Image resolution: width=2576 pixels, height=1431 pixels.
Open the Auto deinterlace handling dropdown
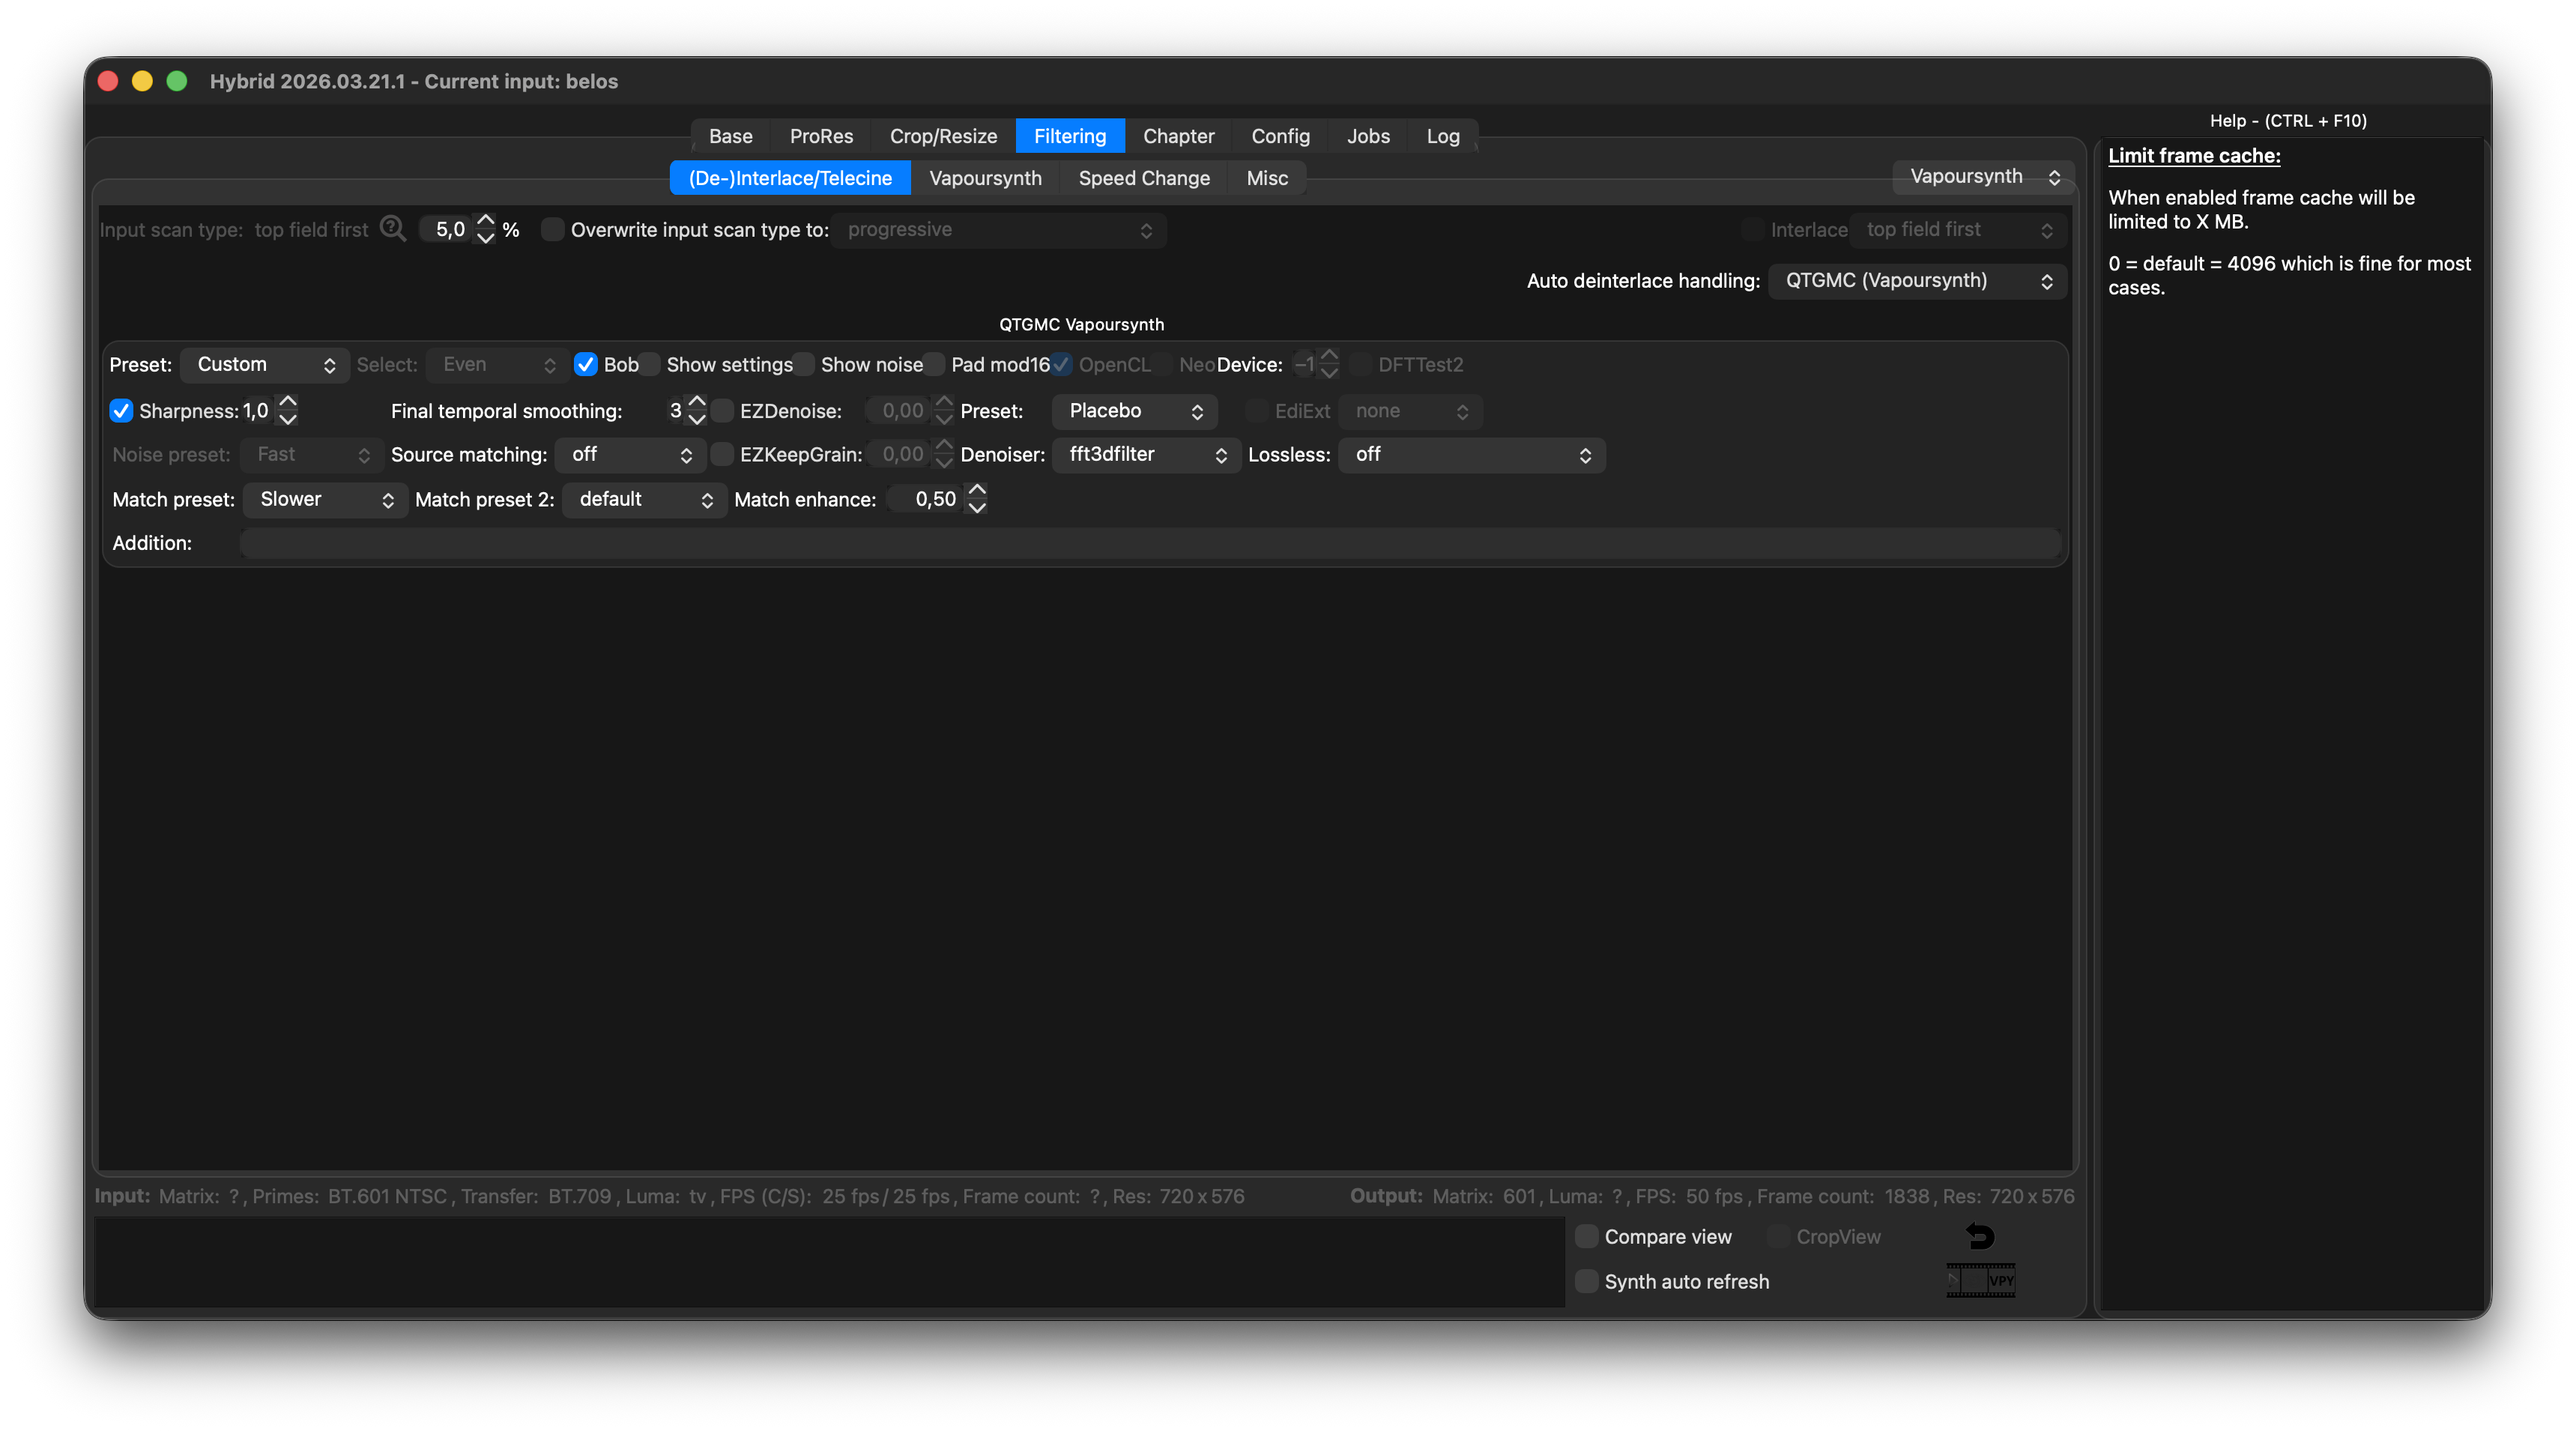click(1917, 281)
